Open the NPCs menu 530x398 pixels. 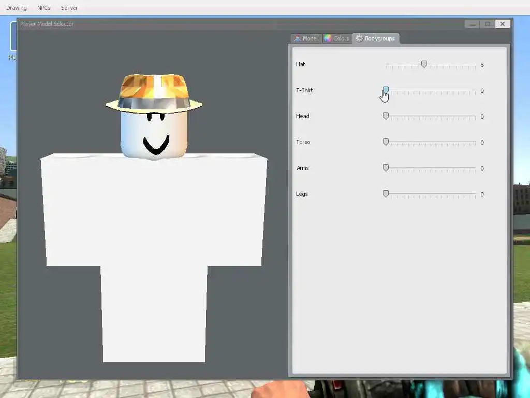pyautogui.click(x=43, y=8)
